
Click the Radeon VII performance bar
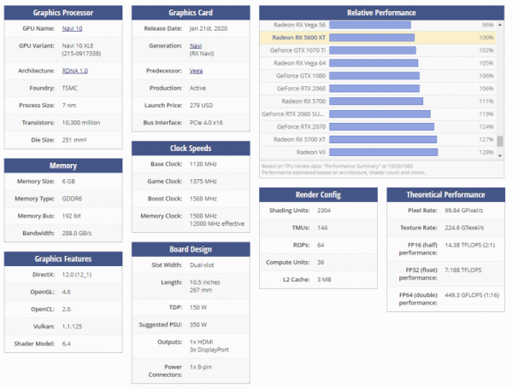383,152
